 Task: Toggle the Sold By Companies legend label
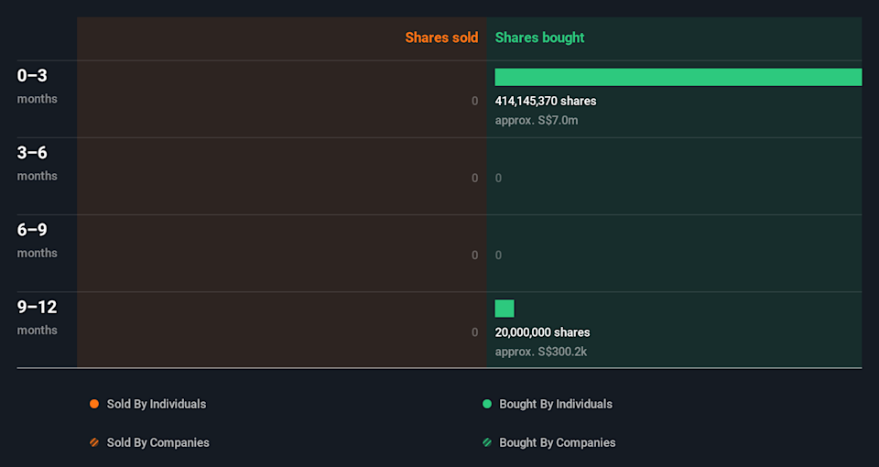tap(157, 442)
